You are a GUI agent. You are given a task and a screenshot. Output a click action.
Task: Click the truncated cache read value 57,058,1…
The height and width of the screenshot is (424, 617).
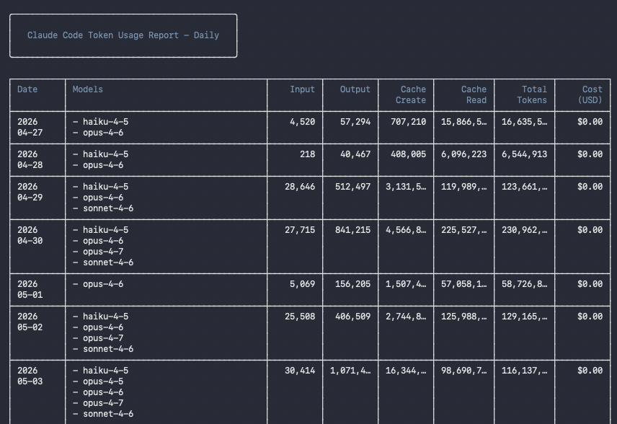(464, 284)
